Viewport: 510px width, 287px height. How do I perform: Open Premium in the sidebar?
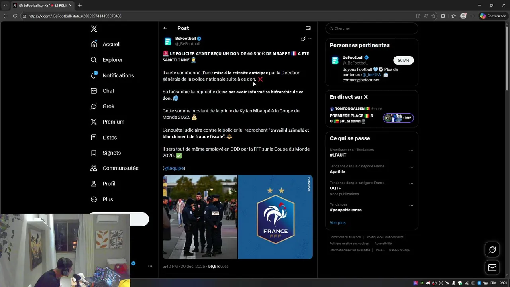[108, 122]
